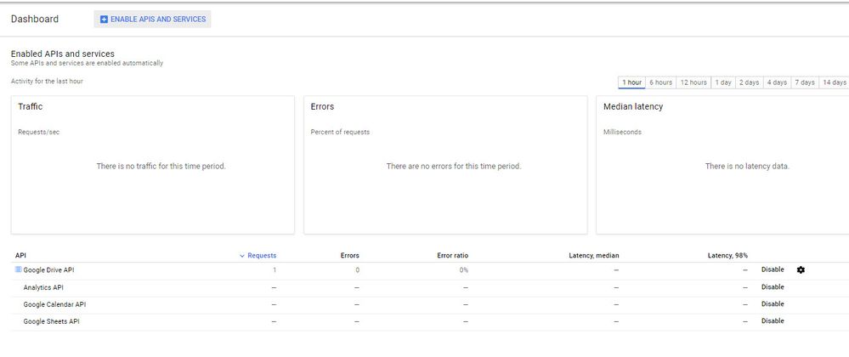Disable the Analytics API
The height and width of the screenshot is (357, 849).
(773, 287)
